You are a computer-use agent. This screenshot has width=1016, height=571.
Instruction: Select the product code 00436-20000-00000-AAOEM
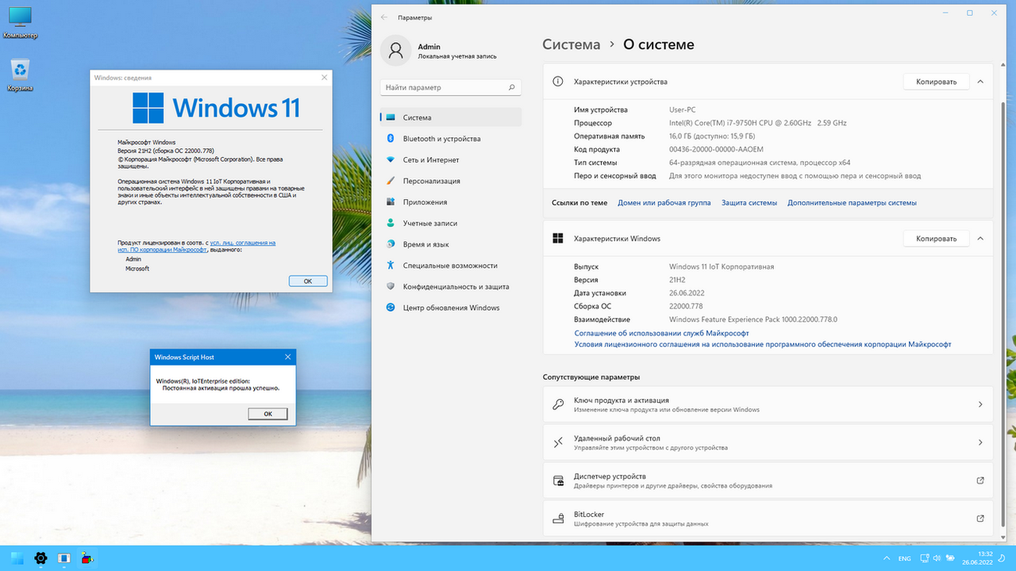tap(716, 149)
